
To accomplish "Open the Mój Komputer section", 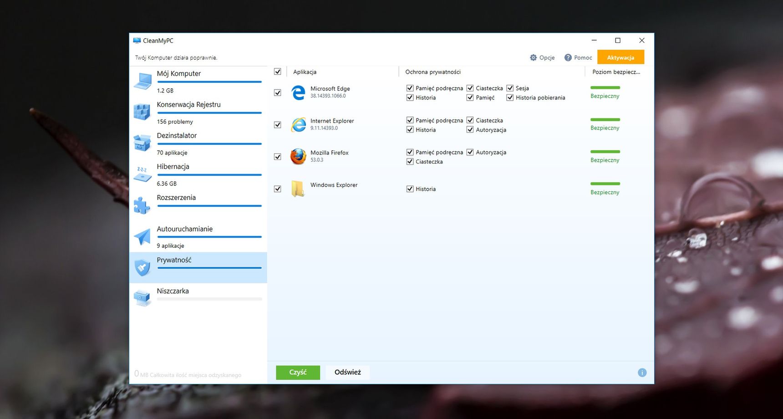I will 198,82.
